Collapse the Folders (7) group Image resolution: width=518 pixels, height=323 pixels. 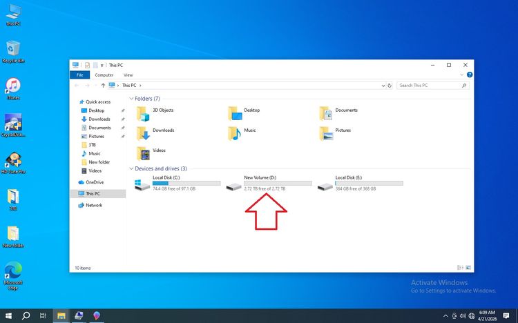[131, 99]
